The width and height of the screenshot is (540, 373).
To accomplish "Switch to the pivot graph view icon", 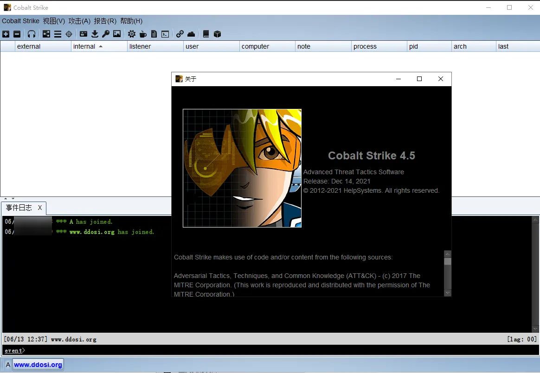I will click(x=46, y=34).
